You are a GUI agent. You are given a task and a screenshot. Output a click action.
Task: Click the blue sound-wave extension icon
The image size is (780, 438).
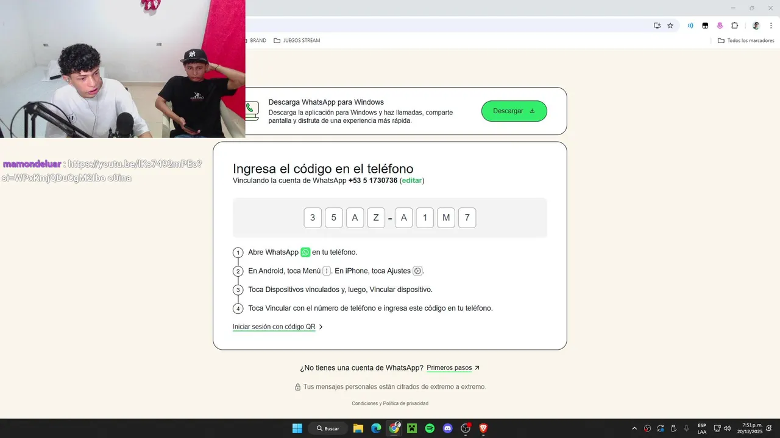coord(690,26)
